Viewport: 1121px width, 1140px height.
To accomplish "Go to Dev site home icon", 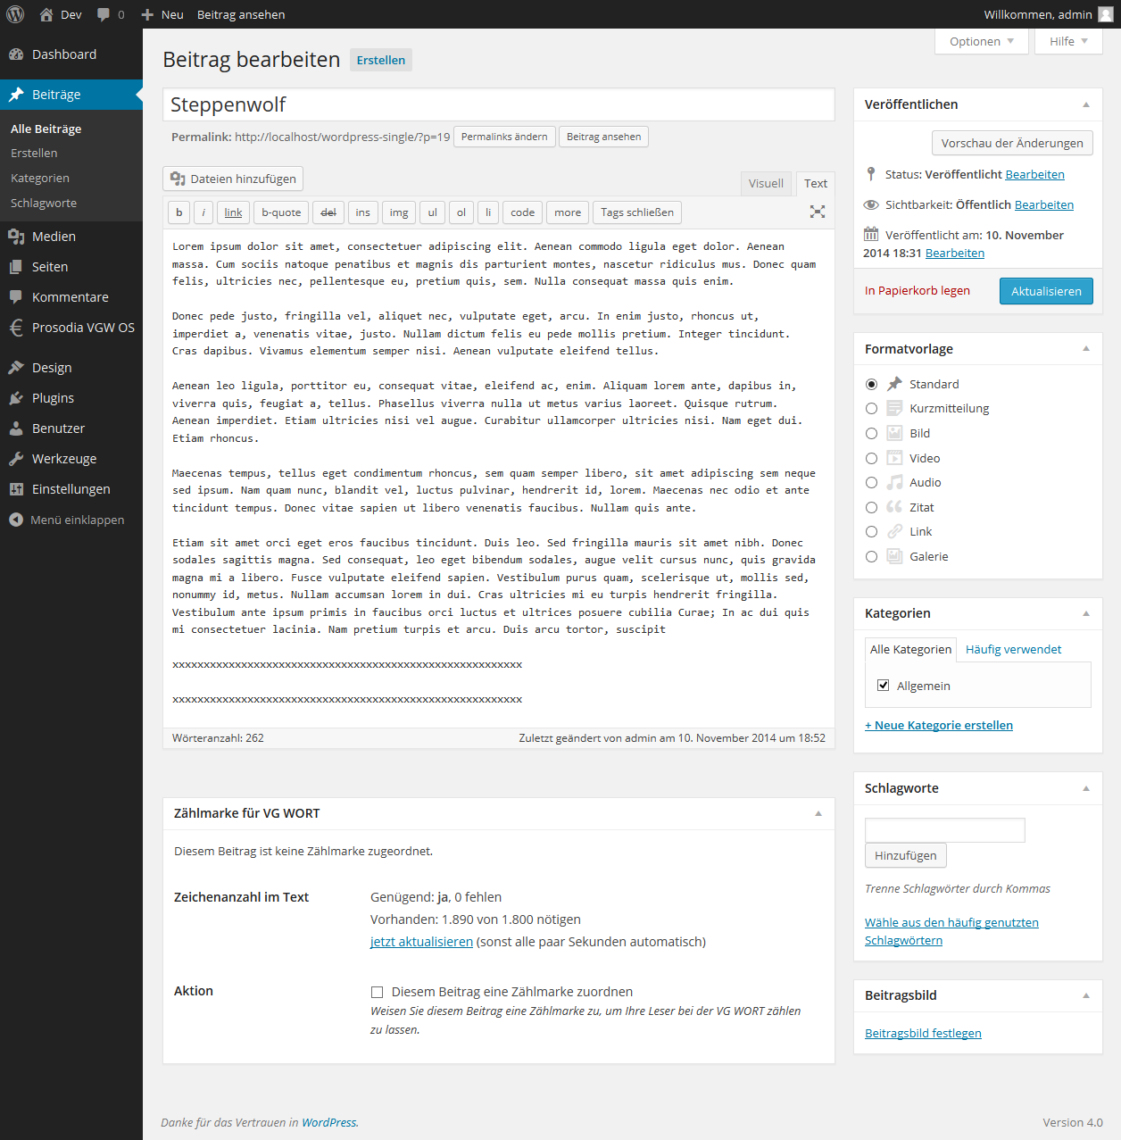I will [x=46, y=14].
